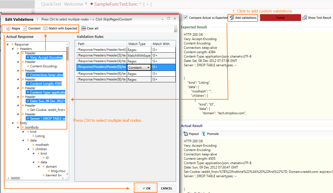Close the SampleFuncTest.func tab with its X
Screen dimensions: 333x193
click(140, 4)
